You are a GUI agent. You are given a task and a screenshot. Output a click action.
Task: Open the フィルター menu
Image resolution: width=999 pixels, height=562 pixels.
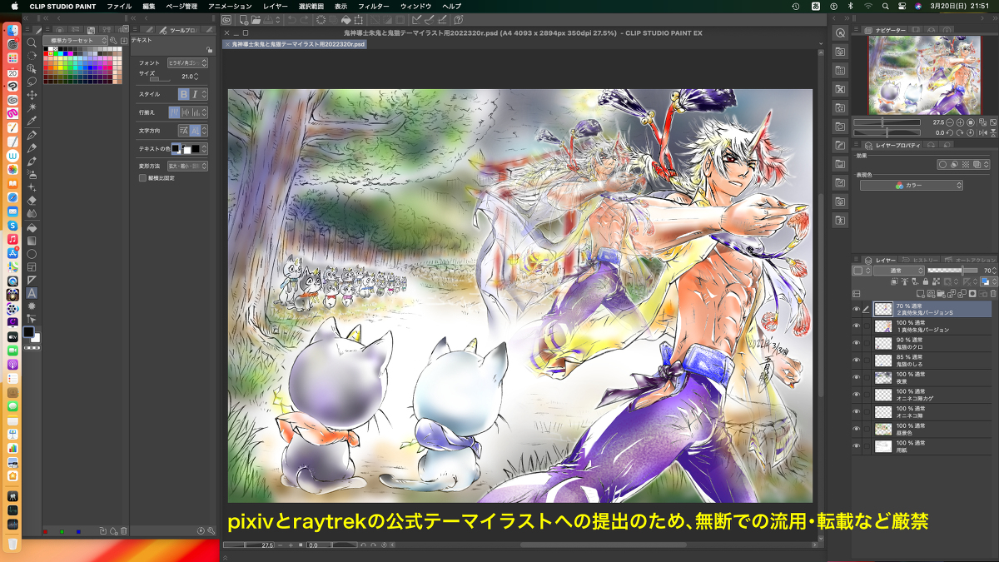(x=374, y=6)
